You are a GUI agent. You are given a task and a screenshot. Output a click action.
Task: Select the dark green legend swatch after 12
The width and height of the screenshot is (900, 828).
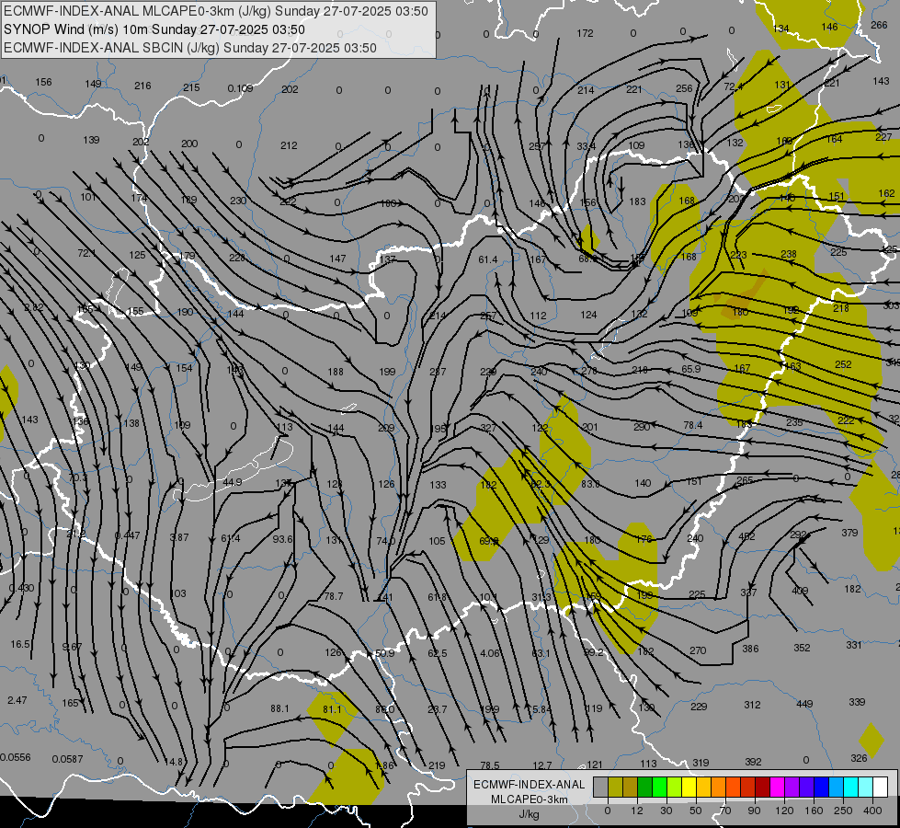(x=645, y=787)
